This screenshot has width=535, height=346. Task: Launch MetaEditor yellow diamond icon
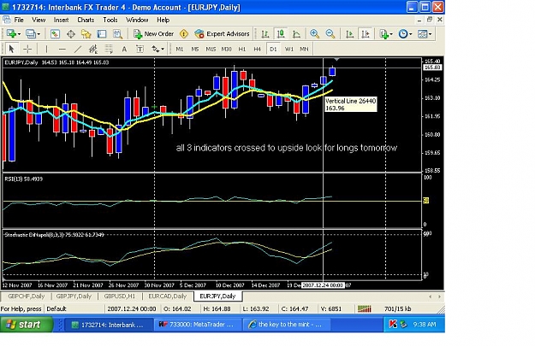(184, 33)
